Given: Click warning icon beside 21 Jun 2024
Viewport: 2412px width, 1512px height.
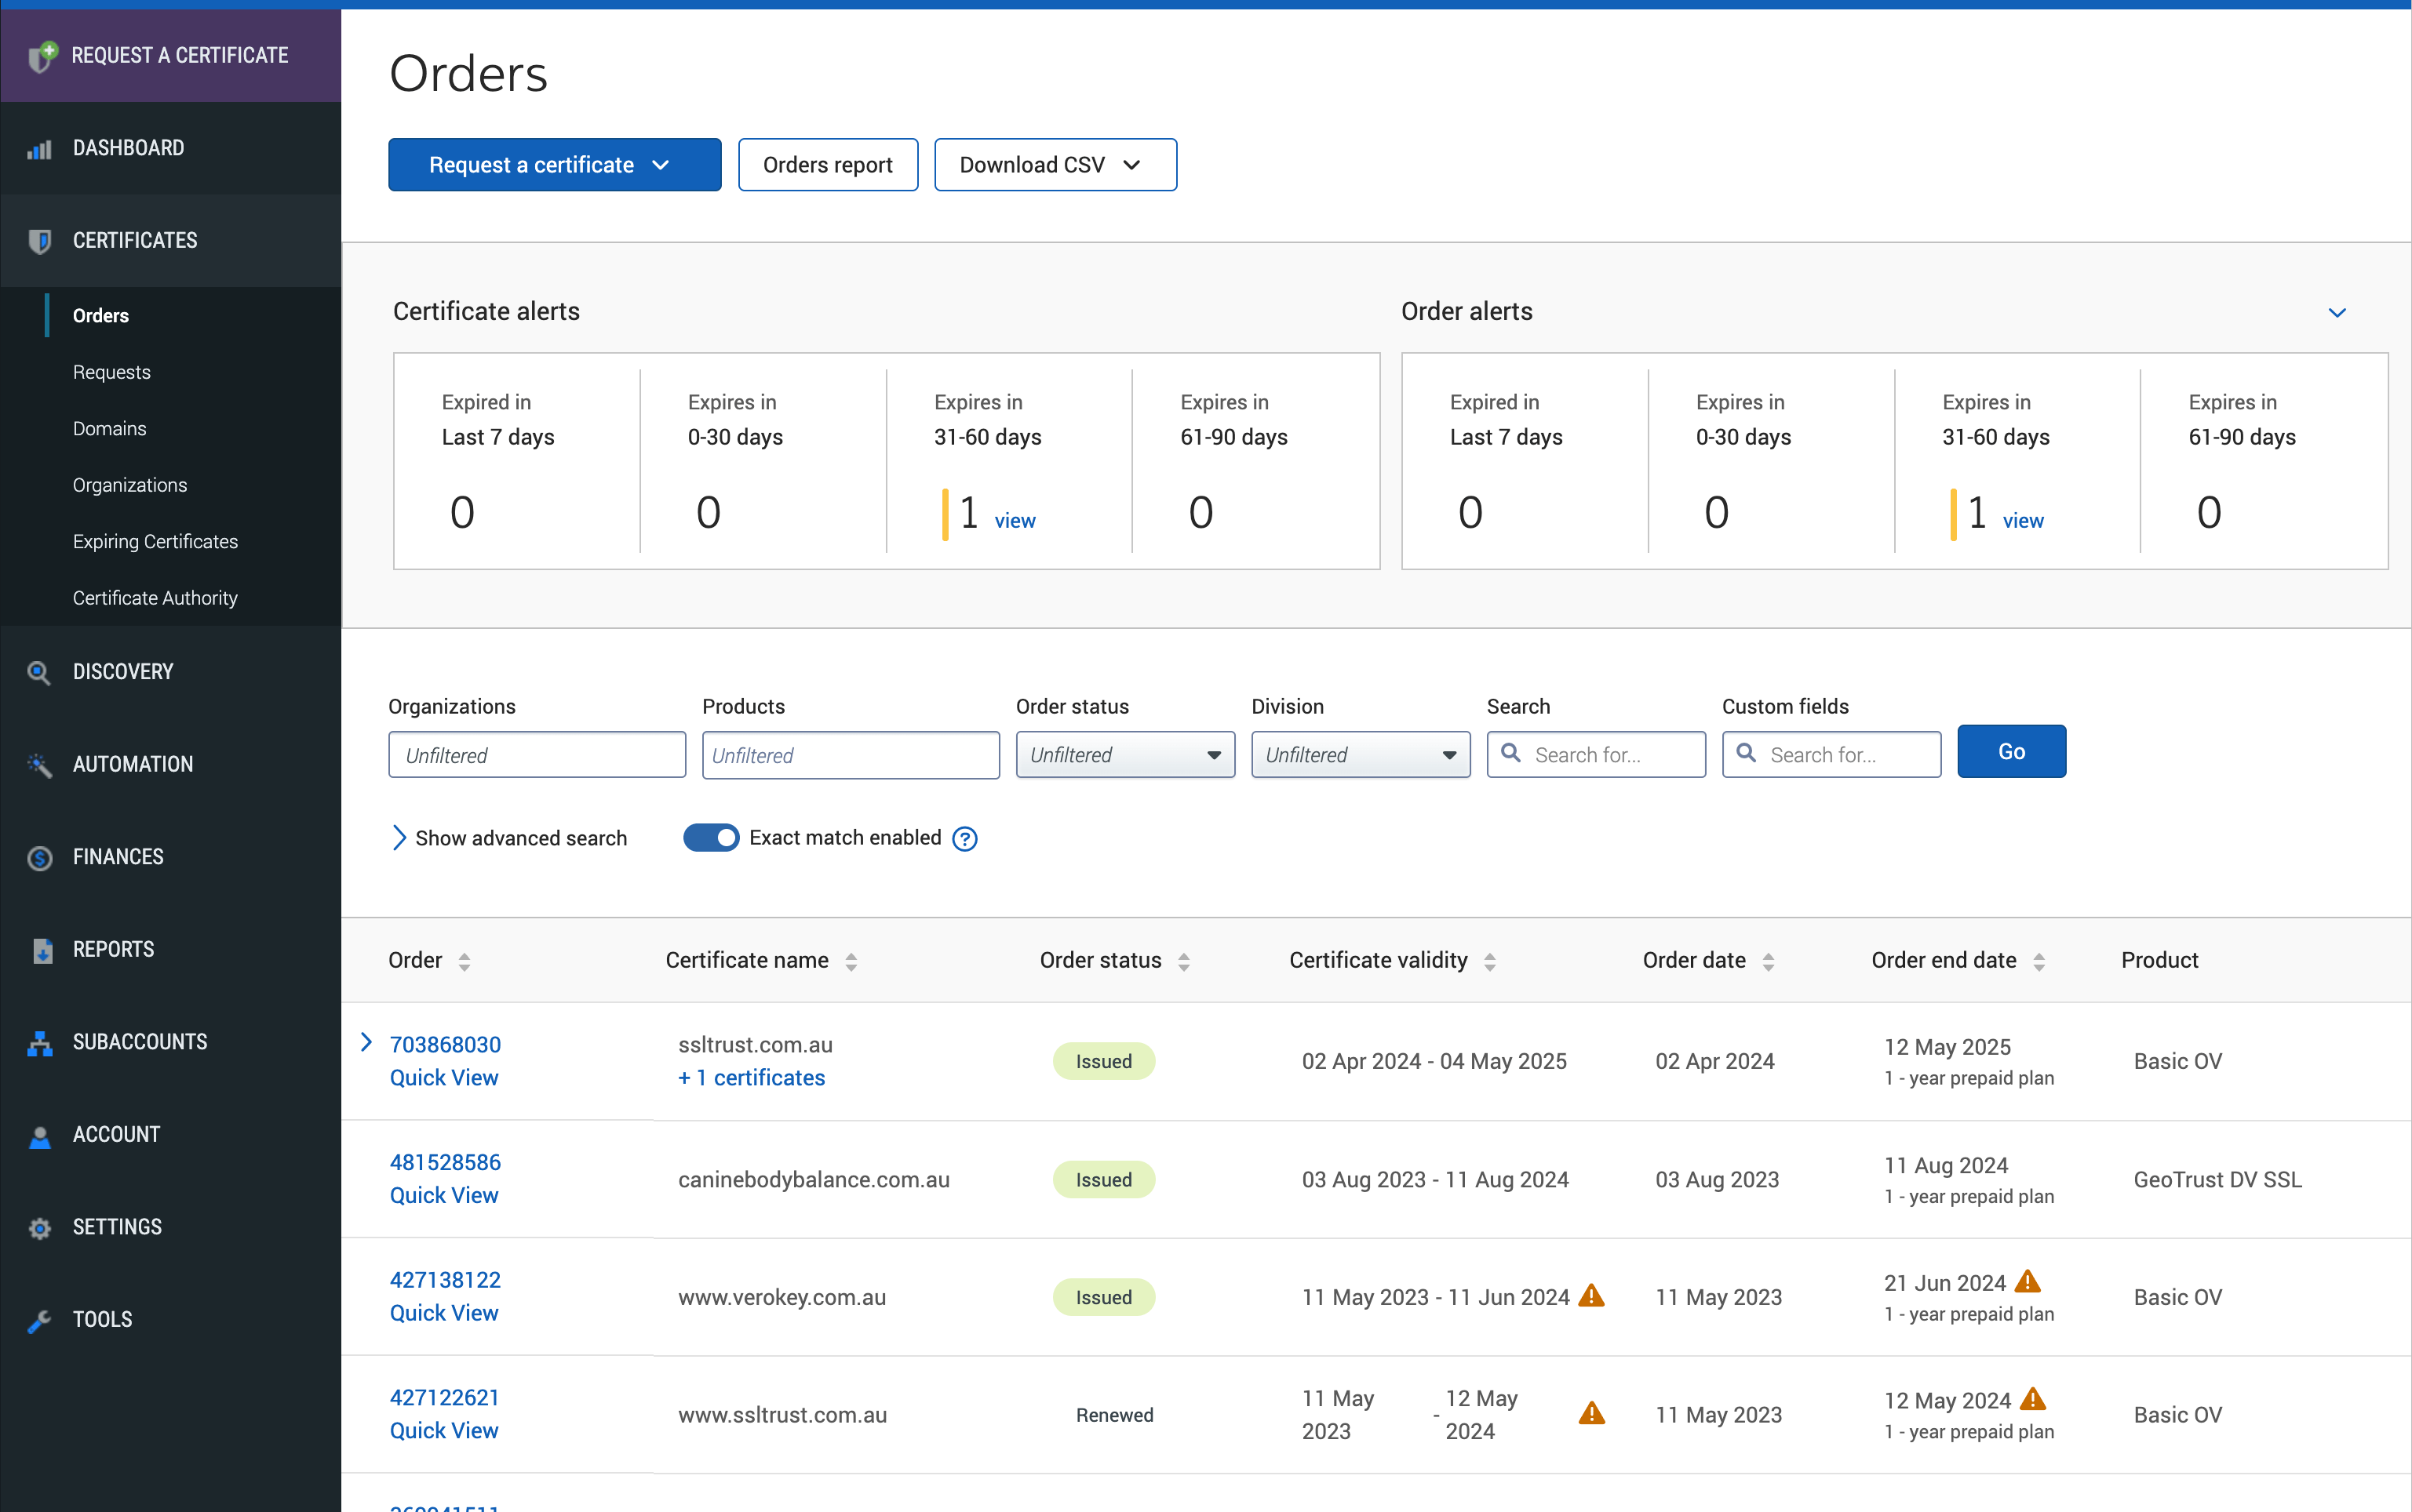Looking at the screenshot, I should (2028, 1282).
